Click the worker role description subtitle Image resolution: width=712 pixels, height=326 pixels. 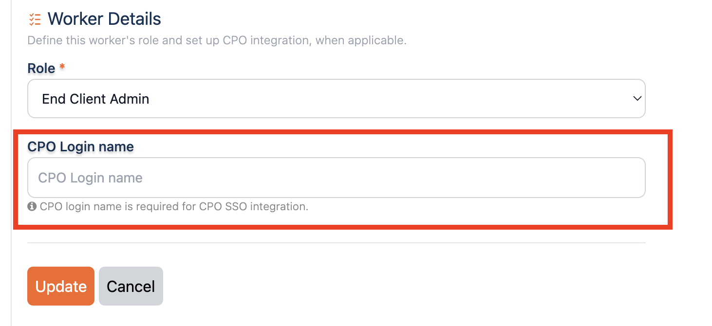(x=217, y=40)
